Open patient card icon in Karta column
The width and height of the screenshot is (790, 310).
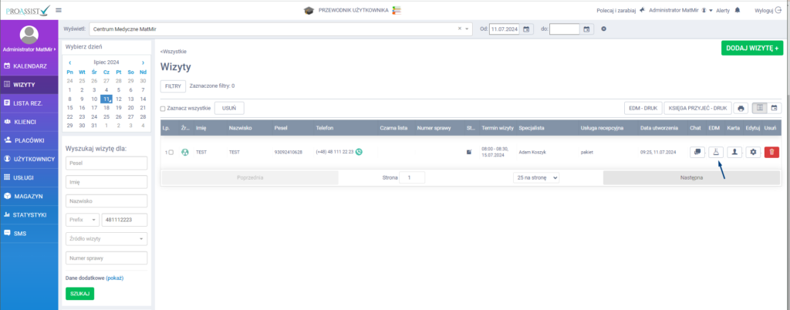pos(734,152)
